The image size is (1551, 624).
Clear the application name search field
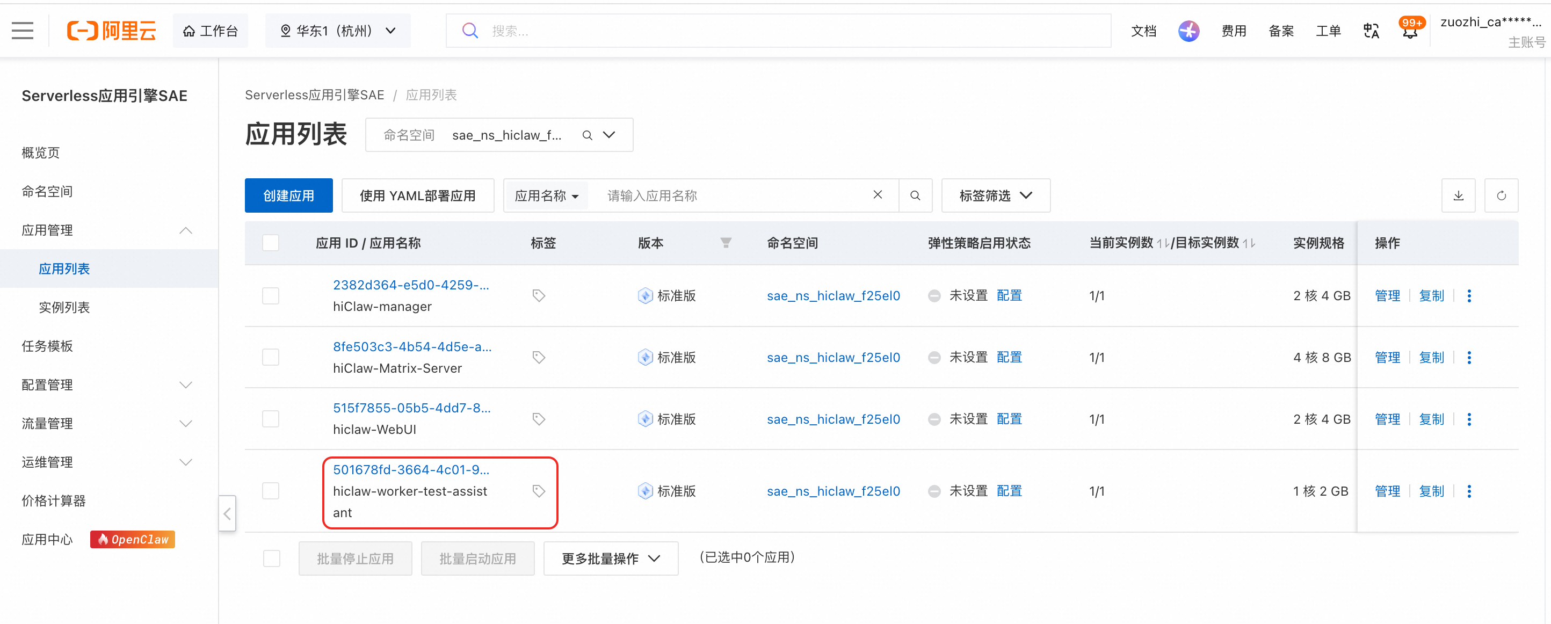click(x=877, y=194)
